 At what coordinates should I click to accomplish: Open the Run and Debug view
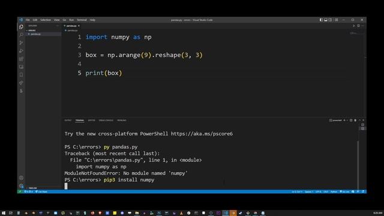[x=22, y=51]
